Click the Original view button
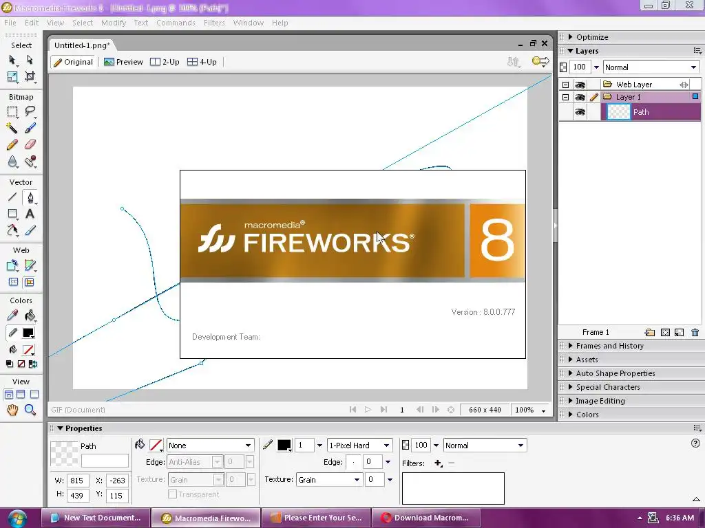 tap(73, 62)
